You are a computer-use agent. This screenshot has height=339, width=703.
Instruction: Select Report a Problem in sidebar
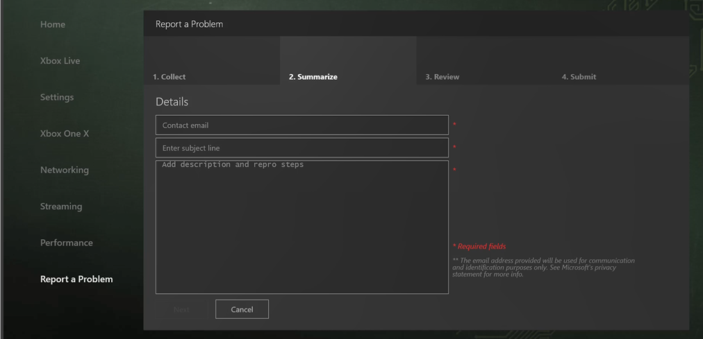[76, 279]
